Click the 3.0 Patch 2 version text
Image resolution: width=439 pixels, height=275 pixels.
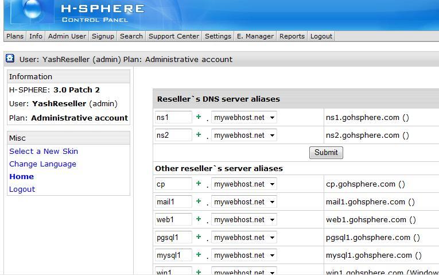[76, 90]
